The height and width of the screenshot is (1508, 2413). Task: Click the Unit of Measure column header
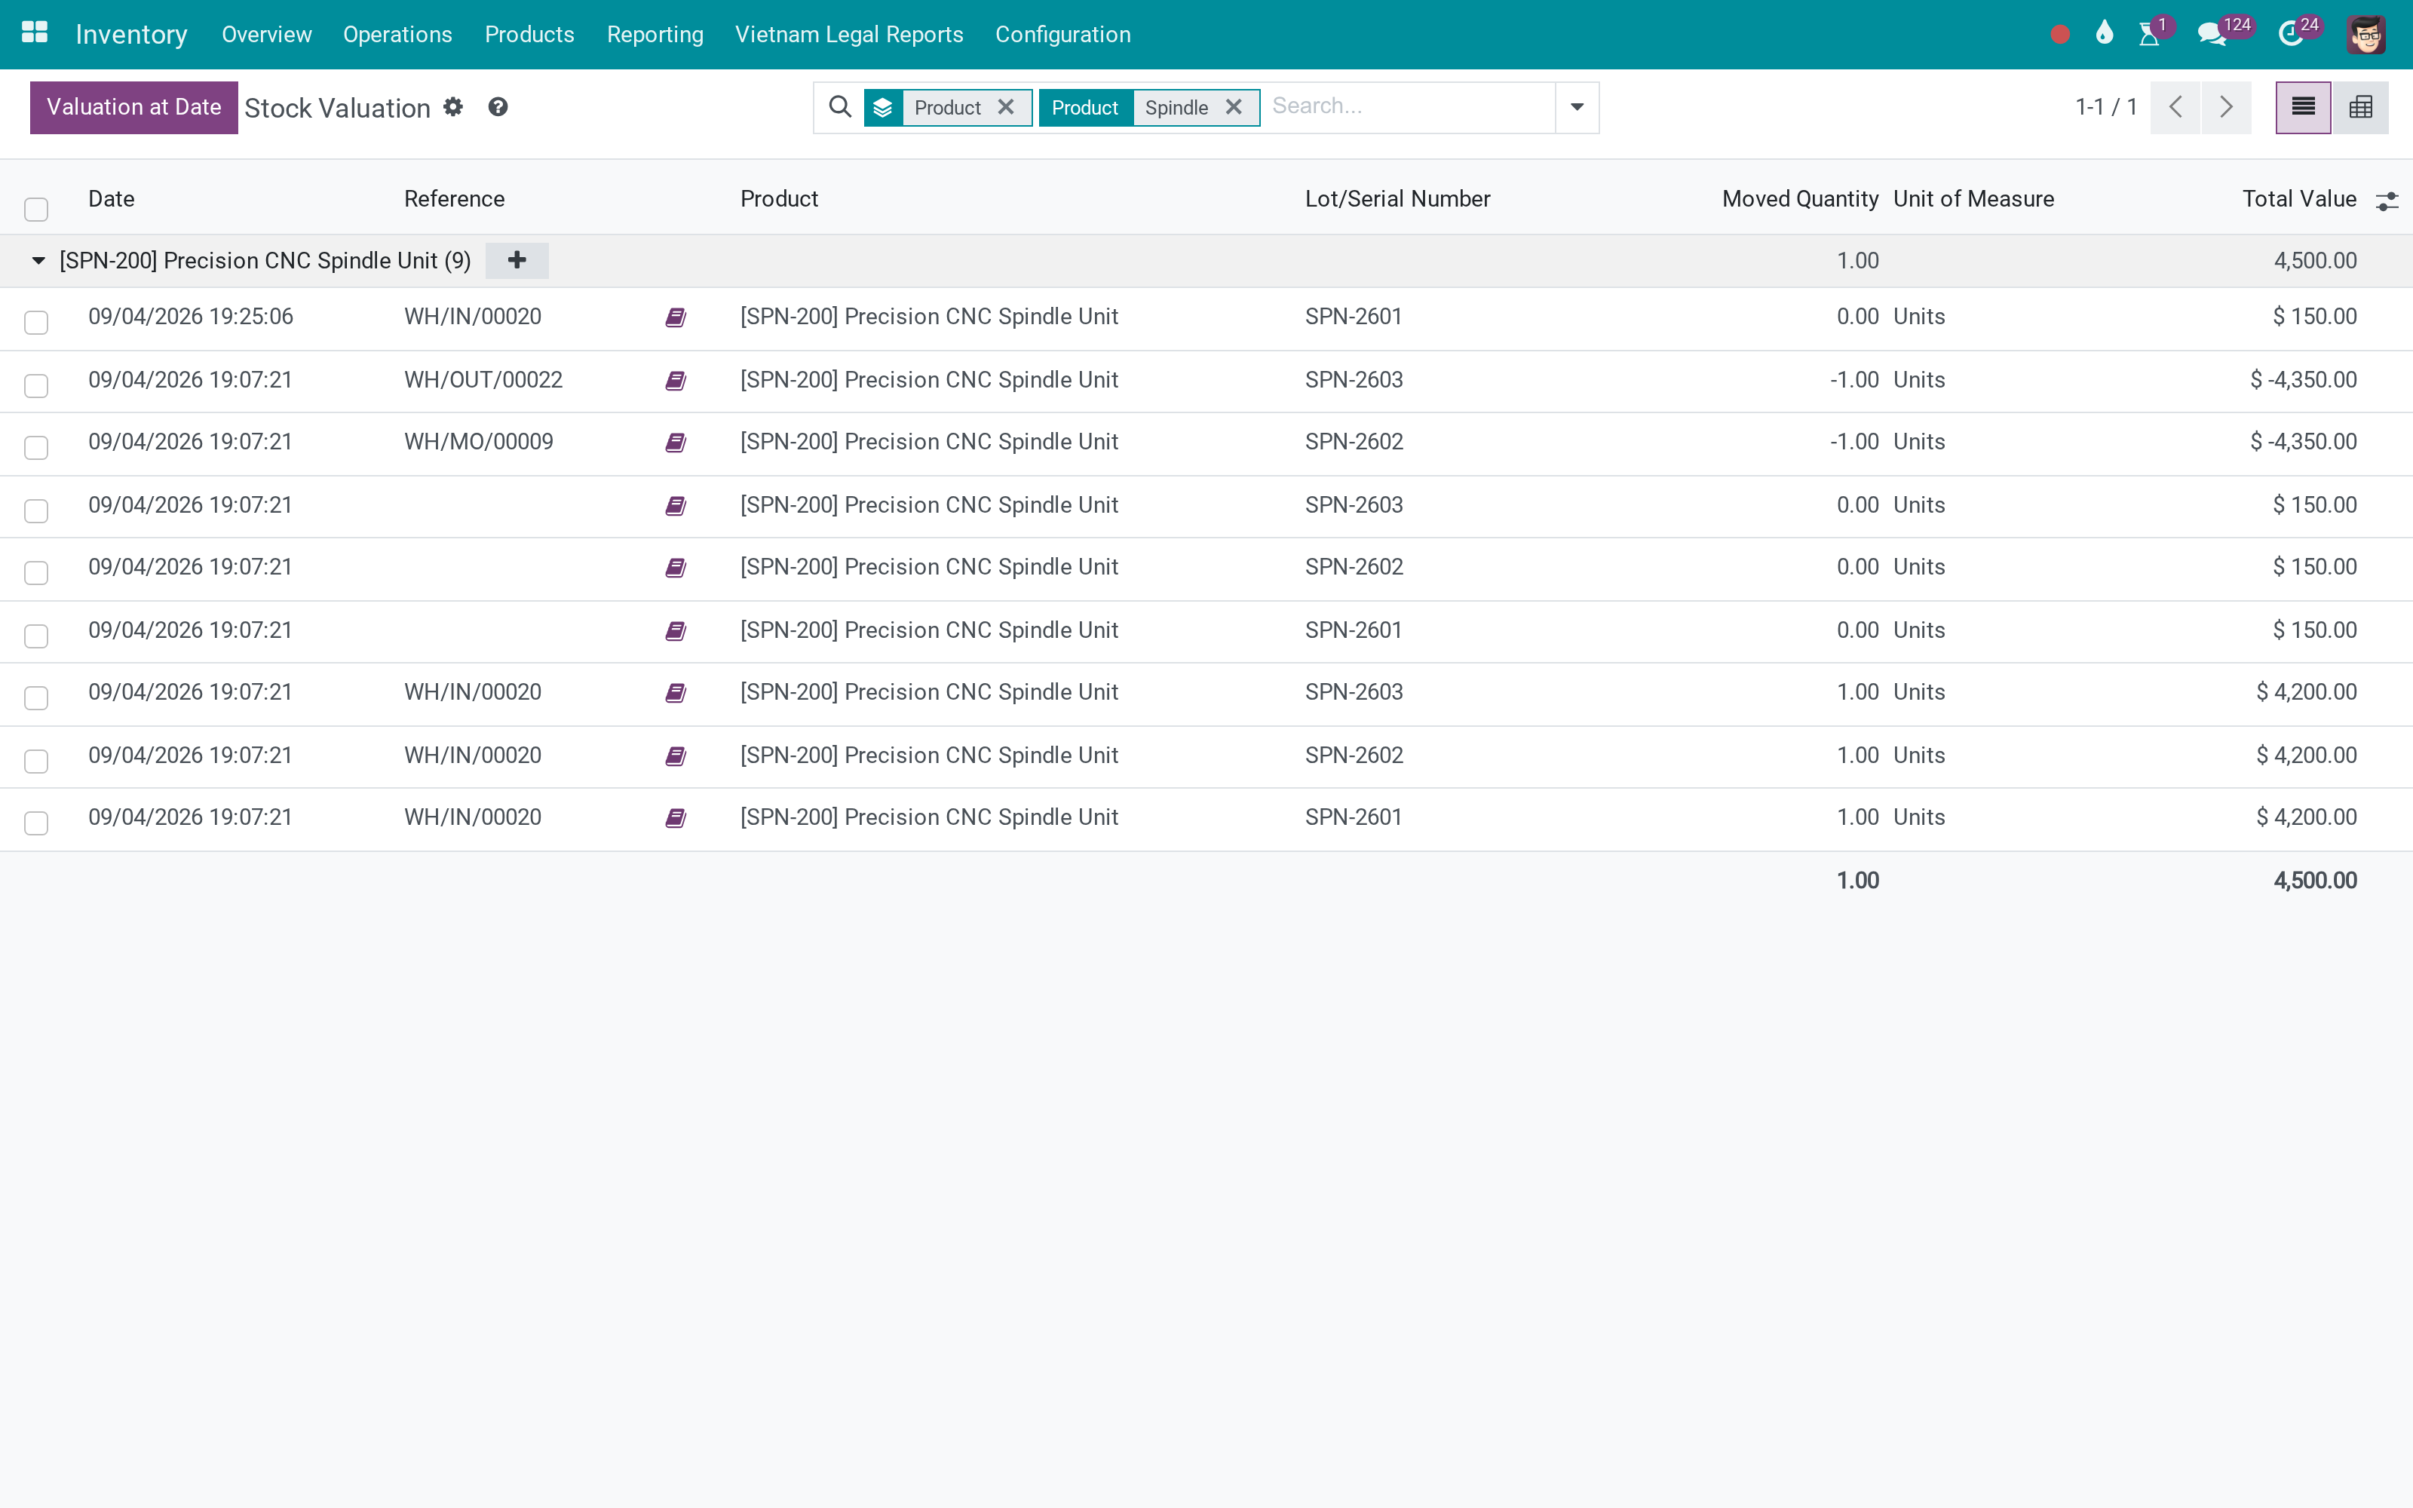point(1973,198)
